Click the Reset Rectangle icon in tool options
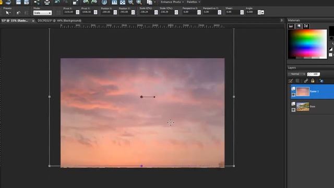Viewport: 334px width, 188px height. pyautogui.click(x=19, y=13)
